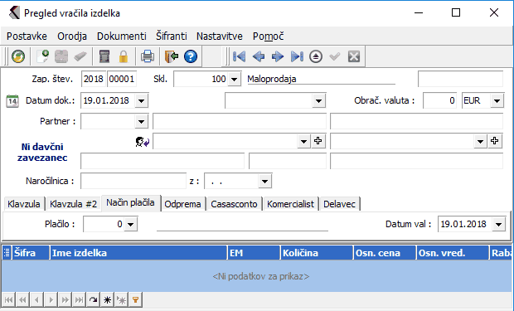Click grid asterisk bookmark button
The image size is (514, 311).
point(107,299)
